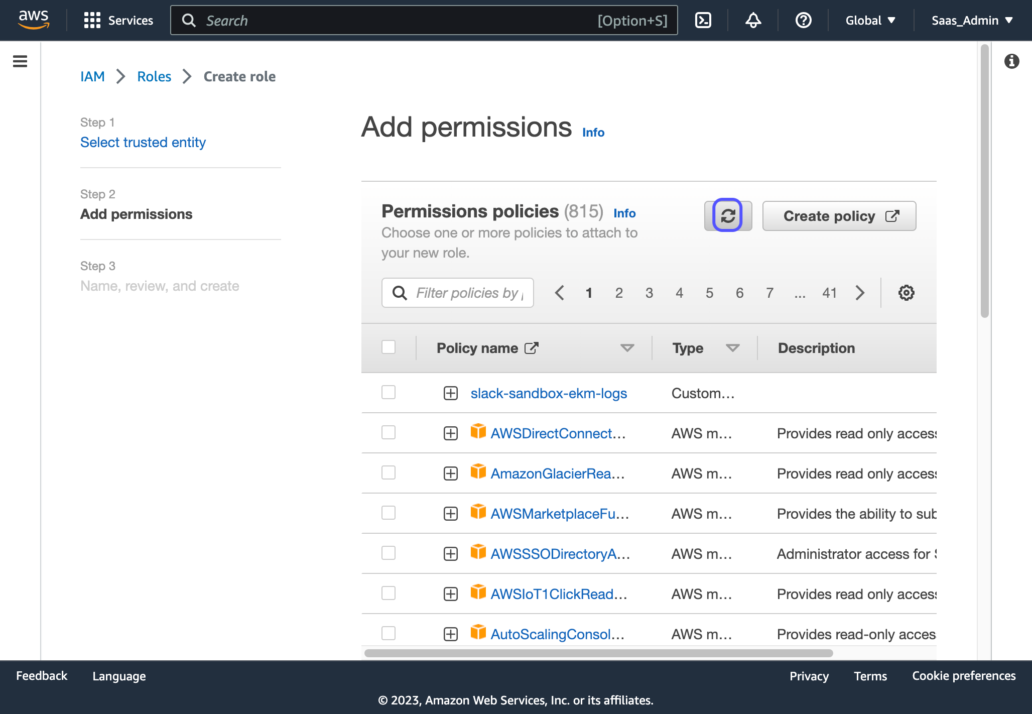Open the AWS CloudShell icon
1032x714 pixels.
[x=703, y=21]
